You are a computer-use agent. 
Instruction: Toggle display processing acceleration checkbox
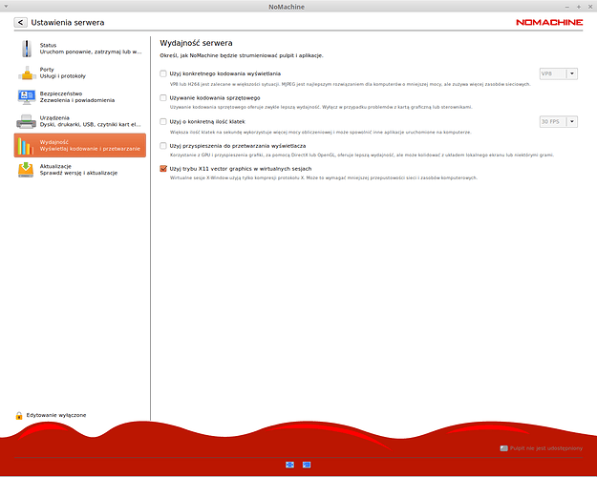pos(163,146)
